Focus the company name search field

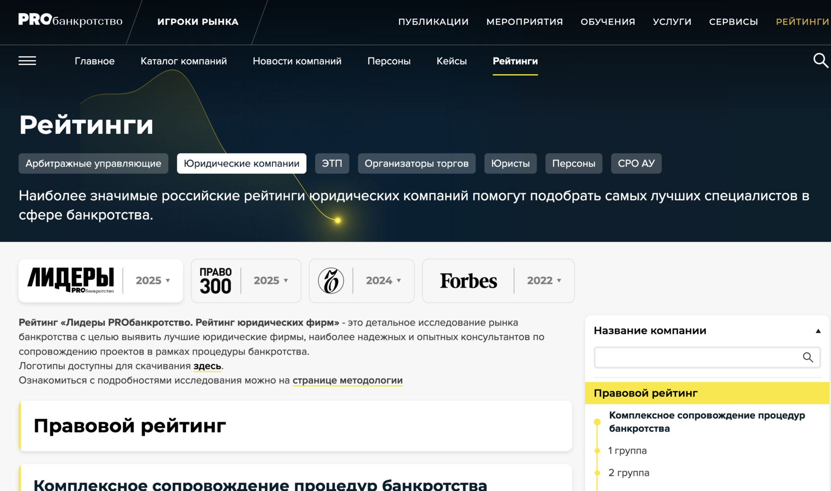coord(707,357)
